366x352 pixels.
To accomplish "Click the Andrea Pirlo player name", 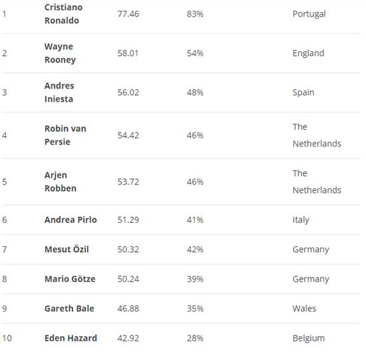I will coord(71,220).
